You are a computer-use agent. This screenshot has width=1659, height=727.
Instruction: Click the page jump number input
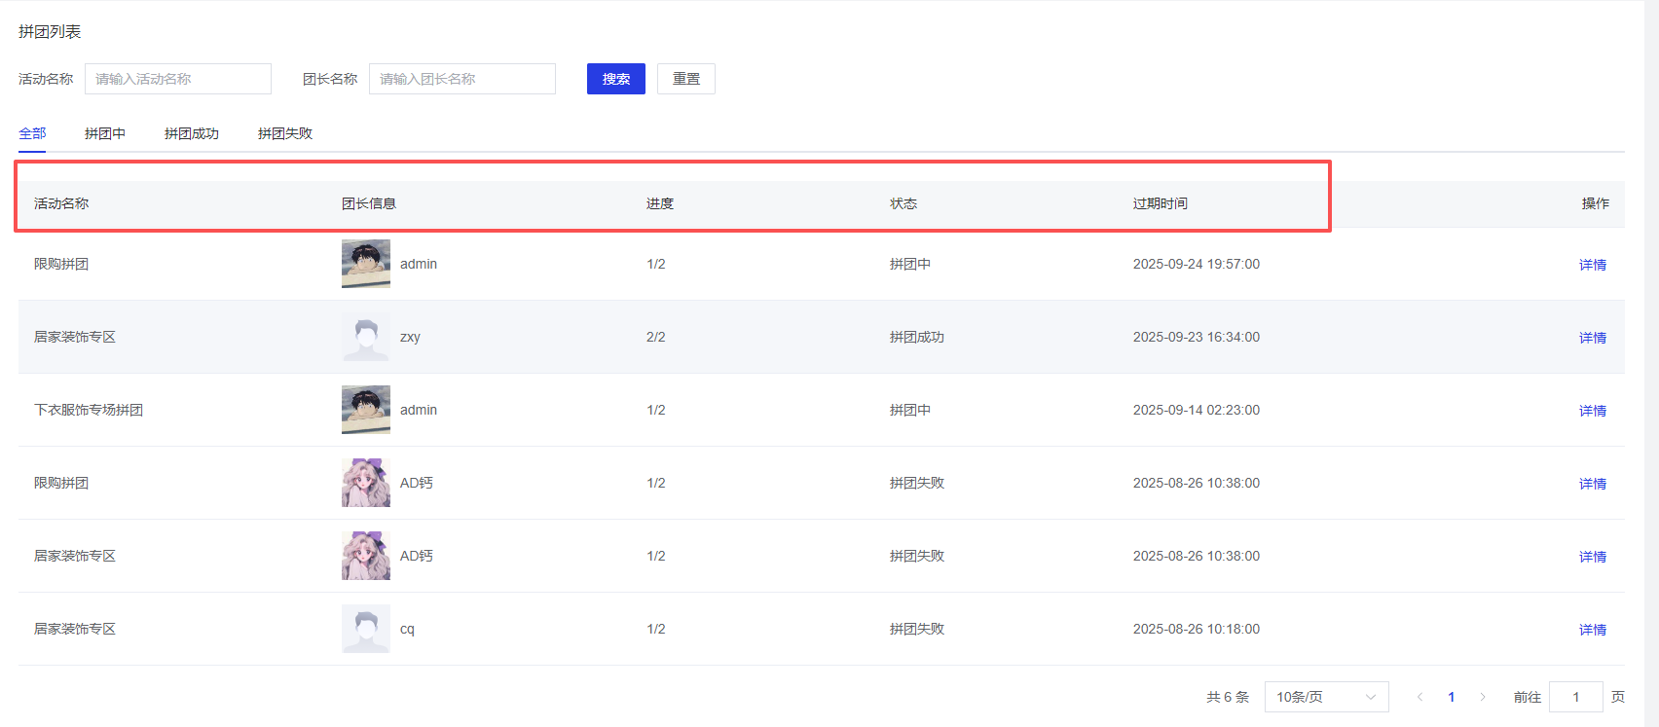[1575, 697]
